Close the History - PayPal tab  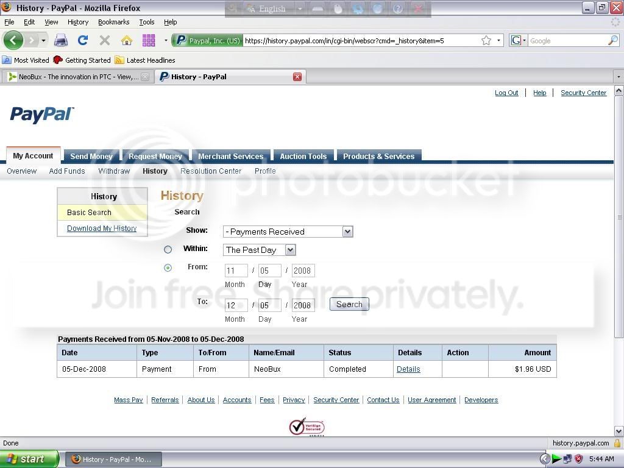point(297,77)
